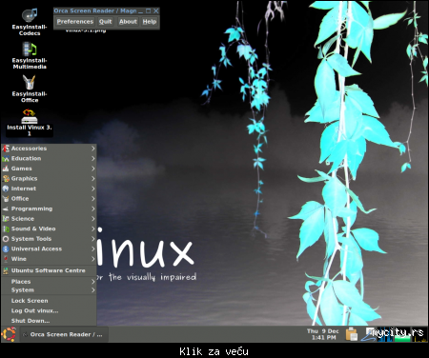Select Shut Down... from the menu
The height and width of the screenshot is (358, 429).
pyautogui.click(x=49, y=321)
